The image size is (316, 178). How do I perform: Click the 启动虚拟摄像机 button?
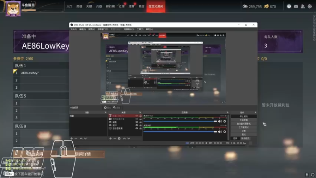[x=244, y=124]
